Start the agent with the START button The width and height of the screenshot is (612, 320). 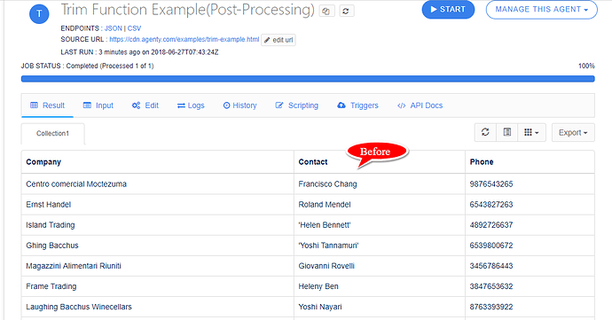point(448,10)
